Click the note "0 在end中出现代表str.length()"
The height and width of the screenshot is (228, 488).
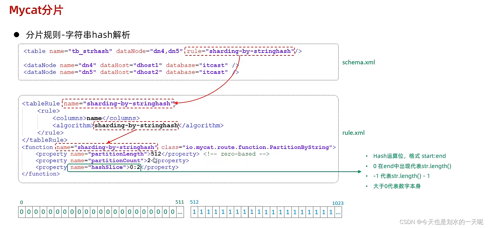[x=412, y=166]
